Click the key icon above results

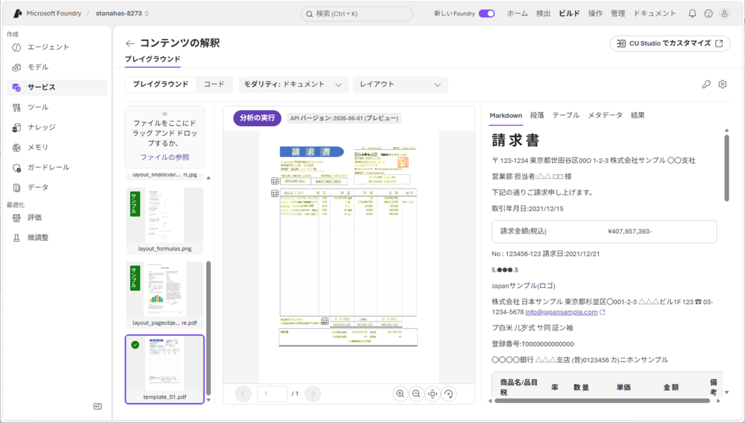point(706,84)
